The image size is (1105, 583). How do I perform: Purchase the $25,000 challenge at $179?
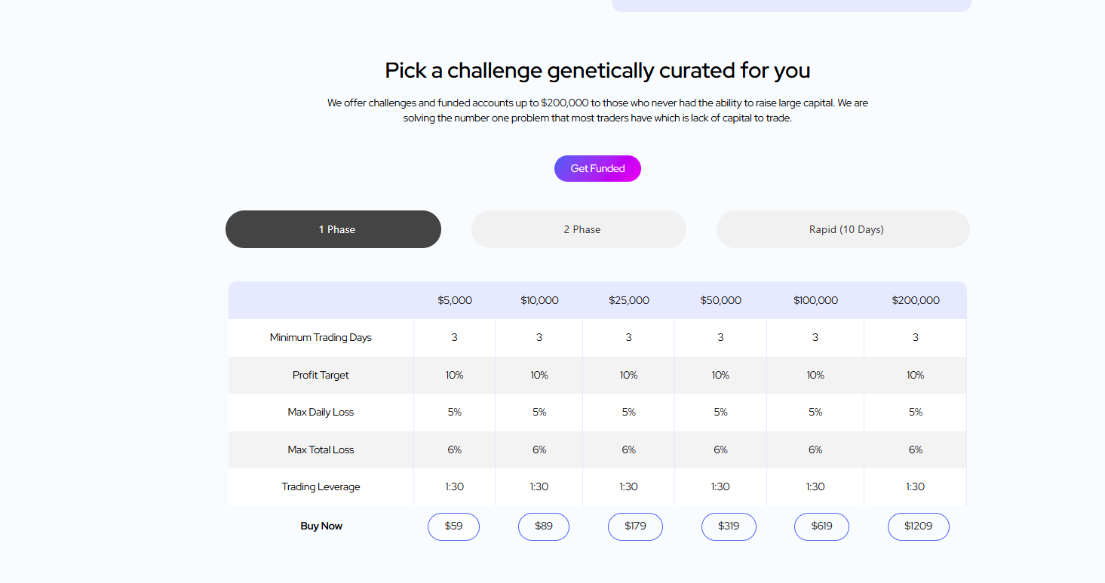(635, 526)
